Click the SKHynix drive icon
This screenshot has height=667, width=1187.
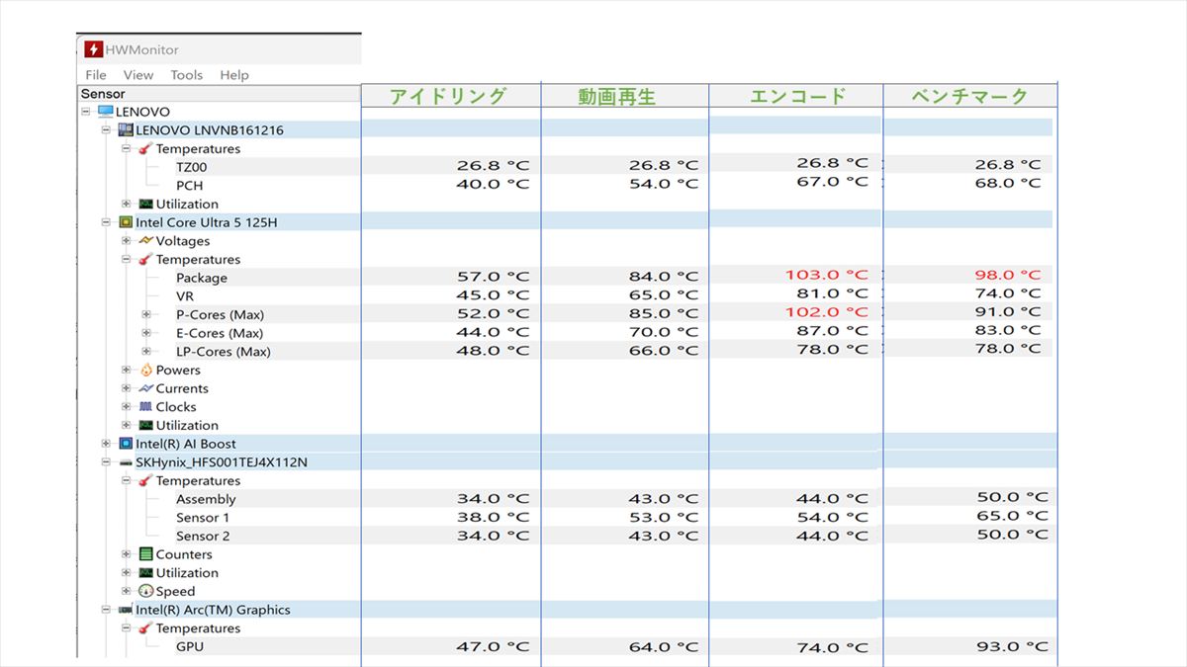[126, 462]
